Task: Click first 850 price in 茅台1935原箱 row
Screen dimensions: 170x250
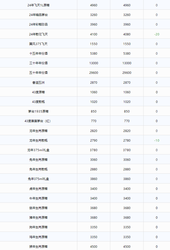Action: (94, 111)
